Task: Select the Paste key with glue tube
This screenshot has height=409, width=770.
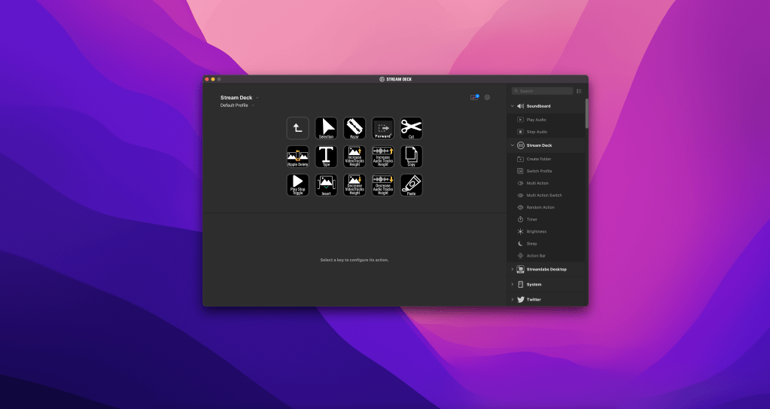Action: (412, 185)
